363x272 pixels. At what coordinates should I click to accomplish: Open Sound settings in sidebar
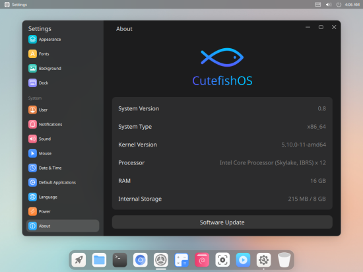click(63, 139)
